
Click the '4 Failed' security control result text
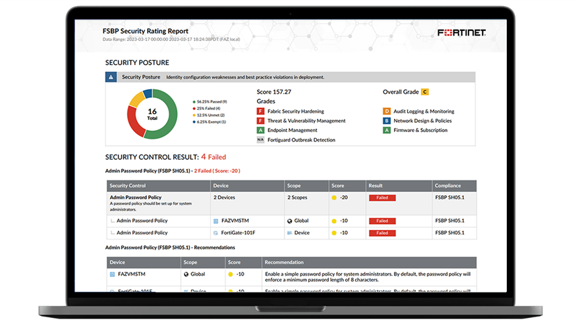pyautogui.click(x=213, y=157)
